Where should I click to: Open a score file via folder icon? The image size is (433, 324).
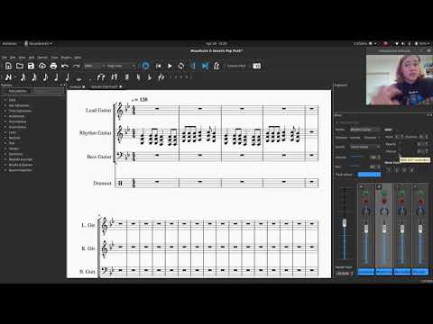[20, 66]
